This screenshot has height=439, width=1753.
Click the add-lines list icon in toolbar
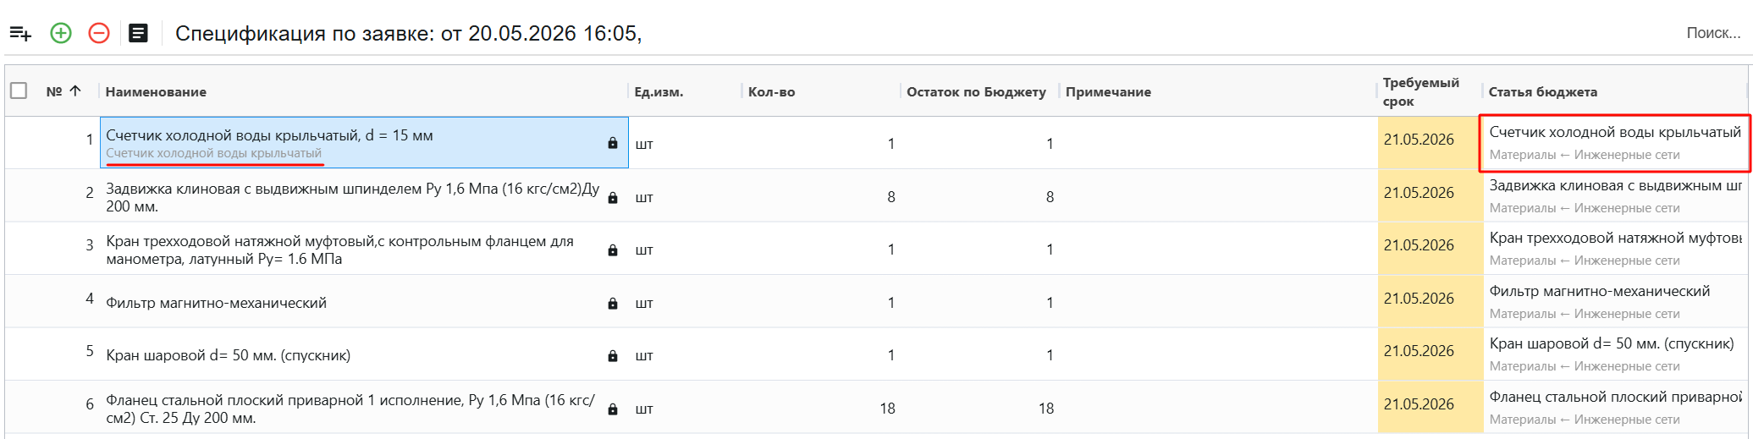tap(20, 34)
